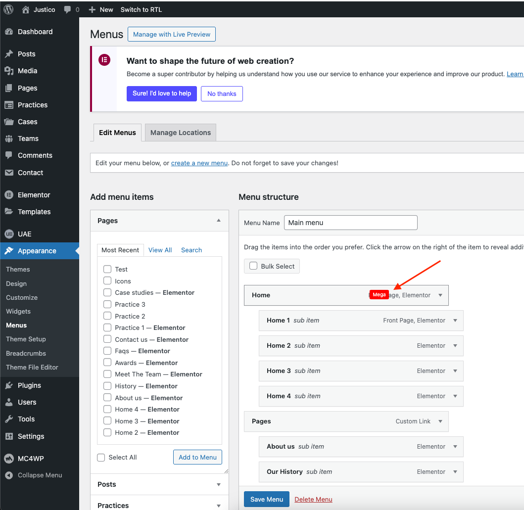Open Dashboard via its sidebar icon

(9, 32)
